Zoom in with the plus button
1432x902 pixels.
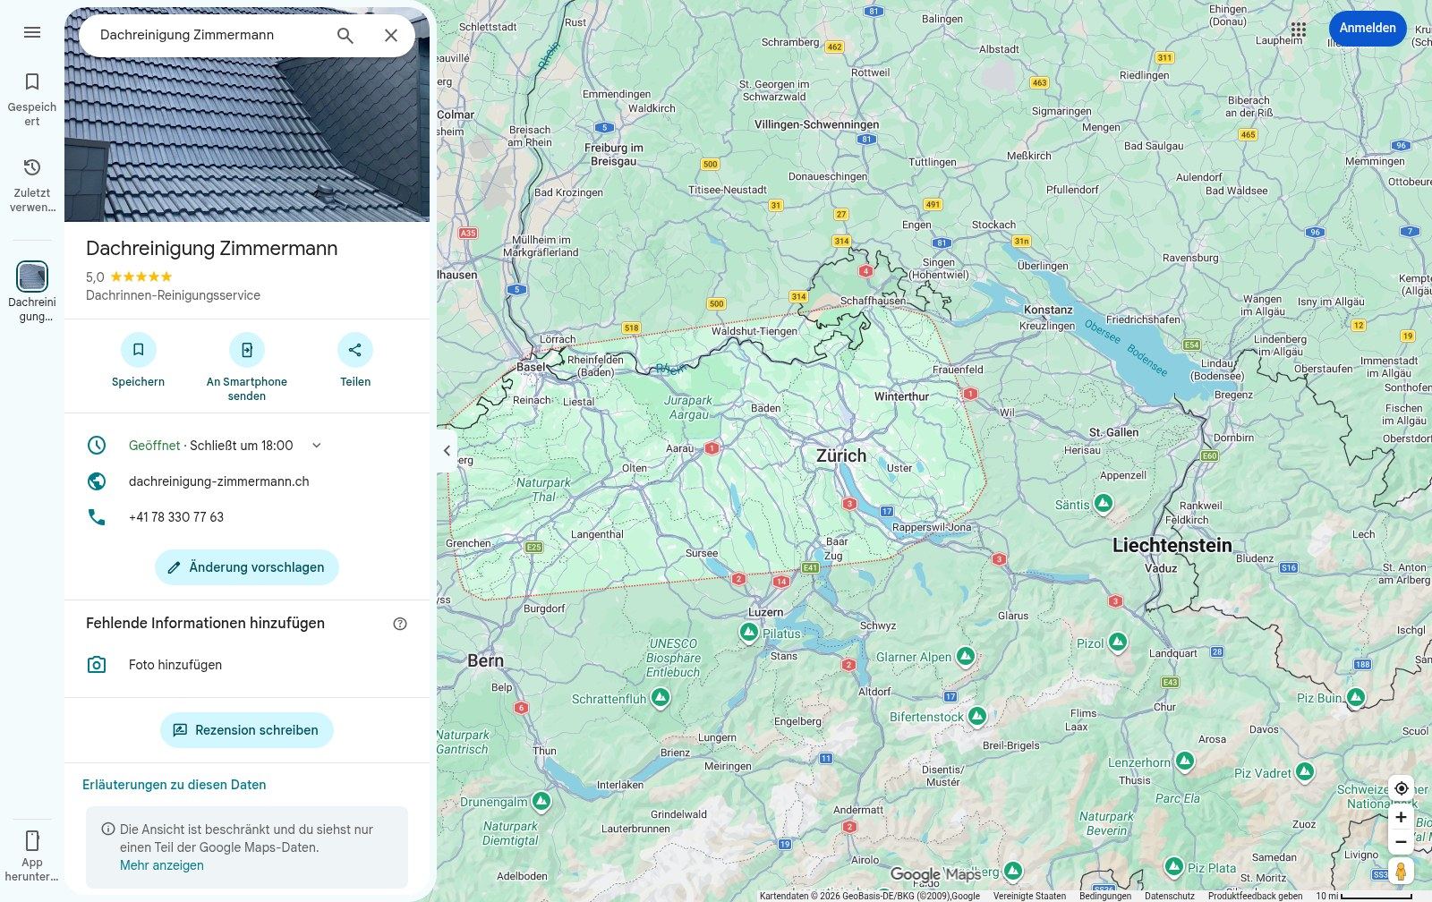tap(1402, 817)
